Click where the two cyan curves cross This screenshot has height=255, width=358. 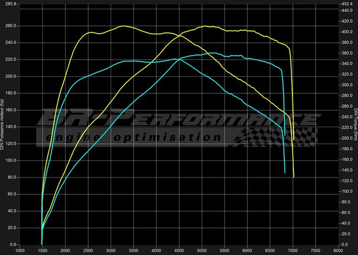(178, 59)
